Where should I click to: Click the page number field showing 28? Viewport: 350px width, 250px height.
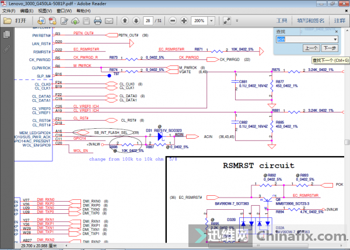[148, 21]
